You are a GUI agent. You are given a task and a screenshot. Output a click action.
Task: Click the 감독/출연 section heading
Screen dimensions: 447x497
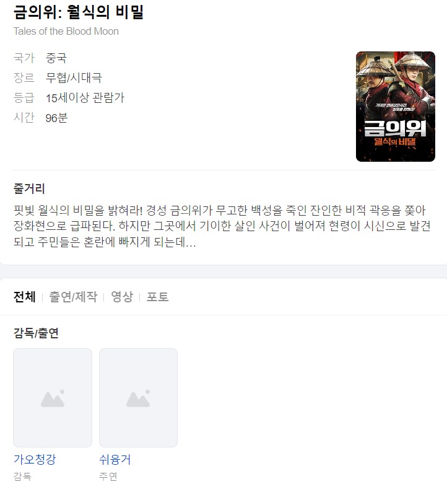pyautogui.click(x=36, y=333)
